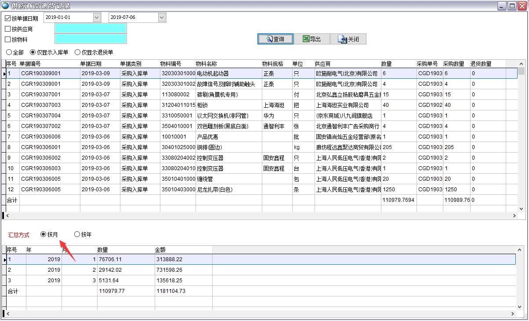This screenshot has width=529, height=321.
Task: Click the vertical scrollbar up arrow
Action: point(521,64)
